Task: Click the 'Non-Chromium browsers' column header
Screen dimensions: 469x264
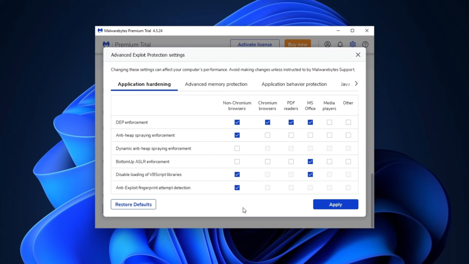Action: pos(237,106)
